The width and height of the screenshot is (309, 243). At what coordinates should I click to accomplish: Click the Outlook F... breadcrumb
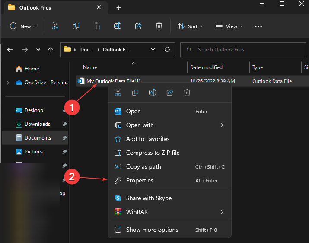pos(116,50)
